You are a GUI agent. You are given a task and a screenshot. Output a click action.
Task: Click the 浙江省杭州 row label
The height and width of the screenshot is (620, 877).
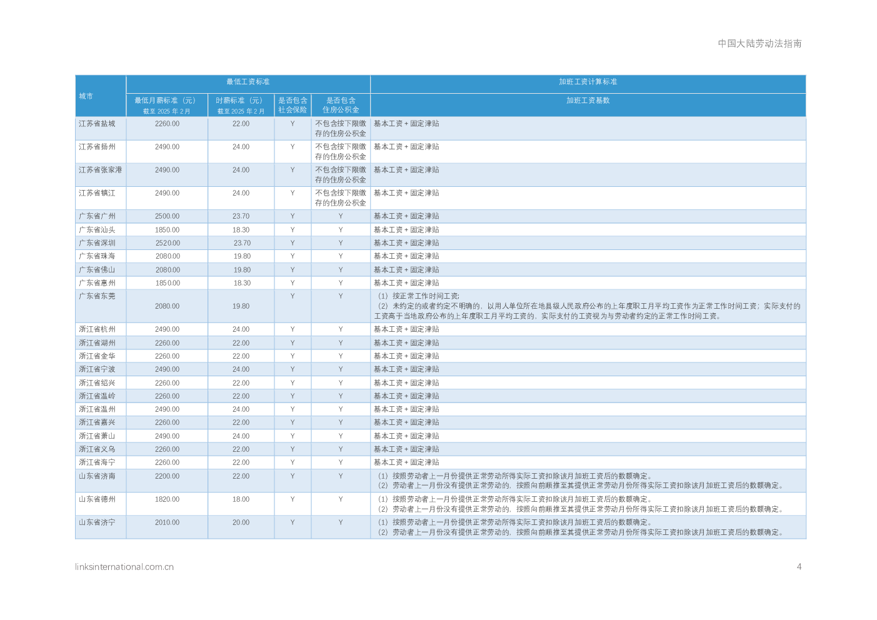(x=97, y=329)
